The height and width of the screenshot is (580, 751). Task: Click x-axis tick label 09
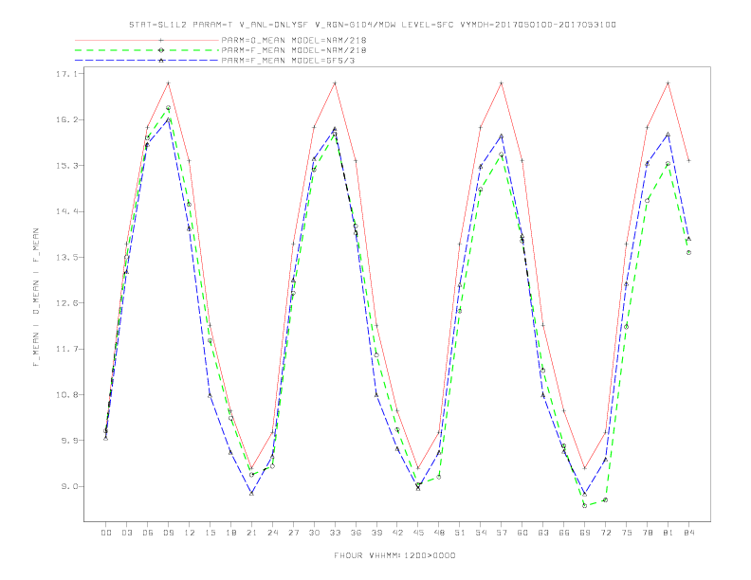[x=168, y=533]
